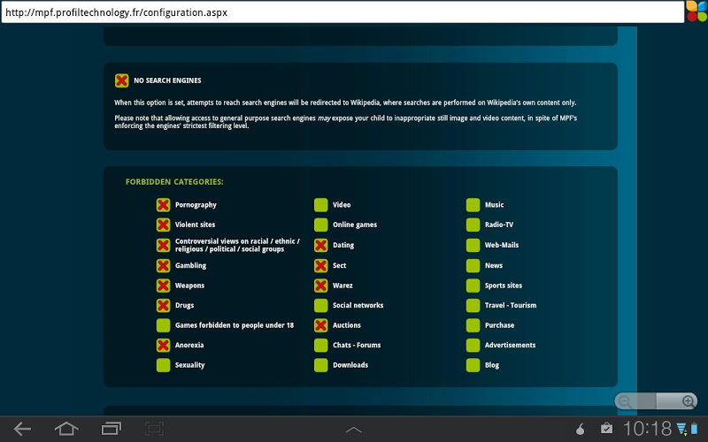Tick the Blog checkbox
Screen dimensions: 708x442
(x=473, y=365)
